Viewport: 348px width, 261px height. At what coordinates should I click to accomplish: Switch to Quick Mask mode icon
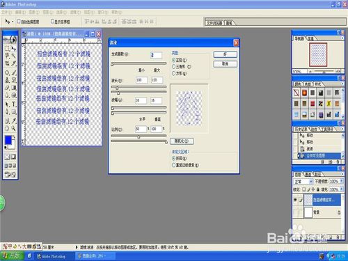(x=13, y=157)
